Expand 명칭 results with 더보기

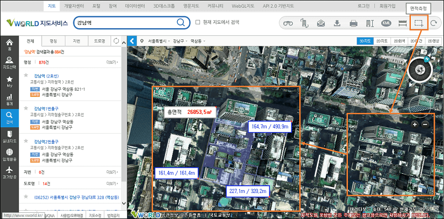[x=112, y=61]
